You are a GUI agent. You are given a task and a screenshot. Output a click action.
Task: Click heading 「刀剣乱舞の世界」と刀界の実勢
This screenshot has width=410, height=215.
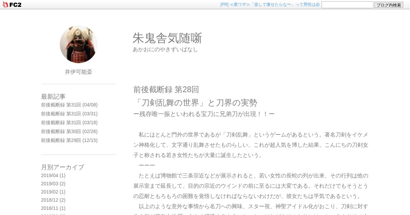point(195,103)
